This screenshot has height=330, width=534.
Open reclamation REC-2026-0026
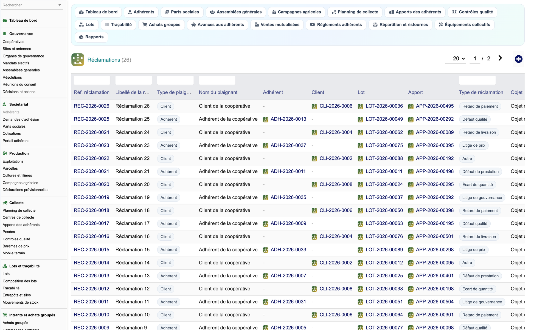click(x=91, y=106)
